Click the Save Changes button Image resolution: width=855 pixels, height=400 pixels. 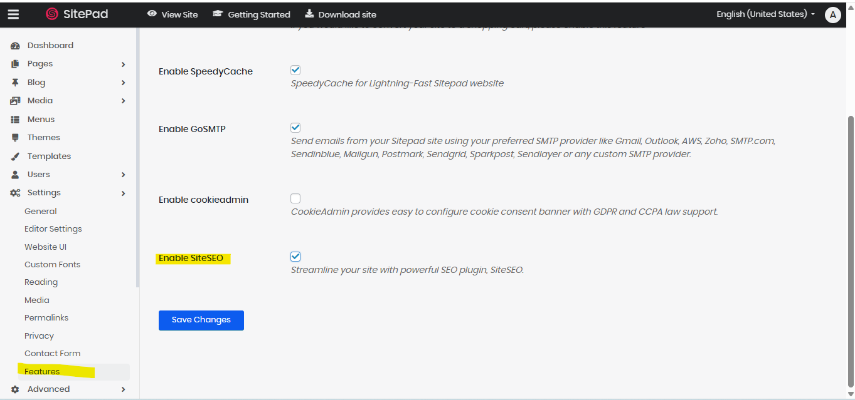point(201,320)
